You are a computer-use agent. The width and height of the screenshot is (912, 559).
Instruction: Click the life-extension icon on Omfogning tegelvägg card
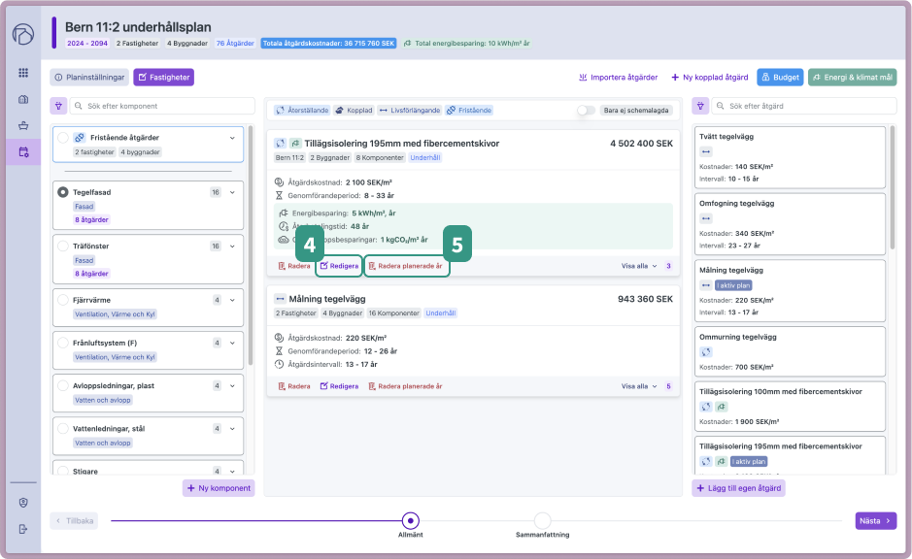[x=705, y=218]
